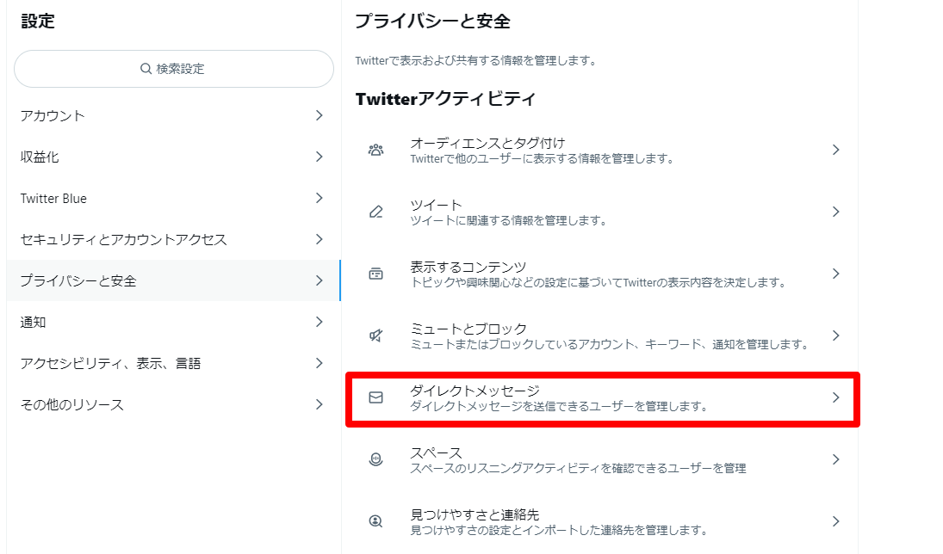Expand the アカウント chevron arrow
The image size is (943, 554).
tap(319, 115)
